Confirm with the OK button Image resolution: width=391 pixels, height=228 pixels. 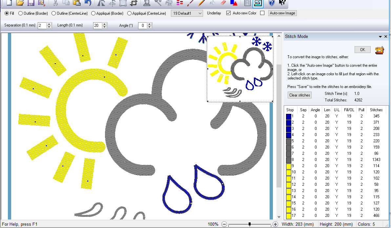pyautogui.click(x=362, y=49)
